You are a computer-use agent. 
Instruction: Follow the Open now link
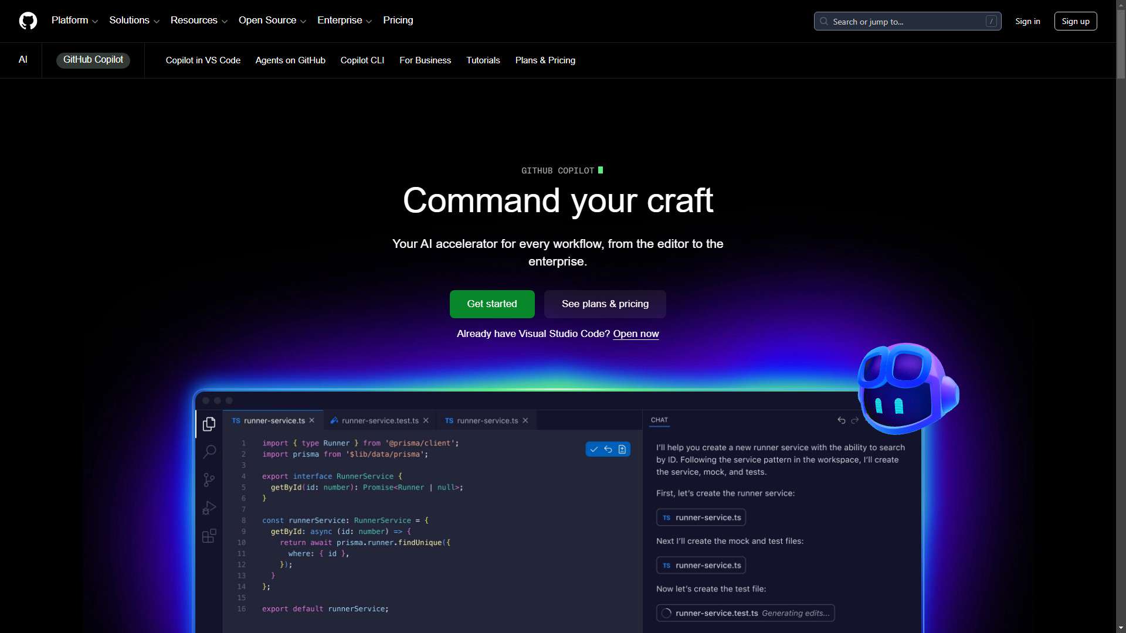point(636,334)
